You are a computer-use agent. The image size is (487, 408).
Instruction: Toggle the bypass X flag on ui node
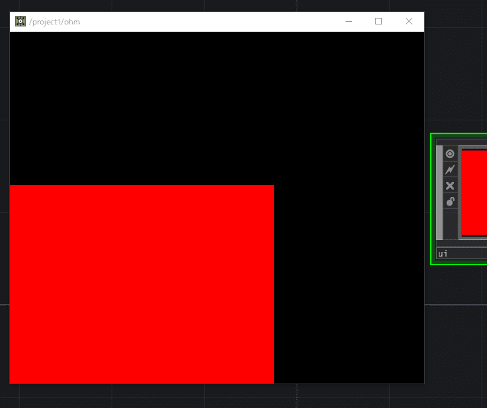[450, 186]
